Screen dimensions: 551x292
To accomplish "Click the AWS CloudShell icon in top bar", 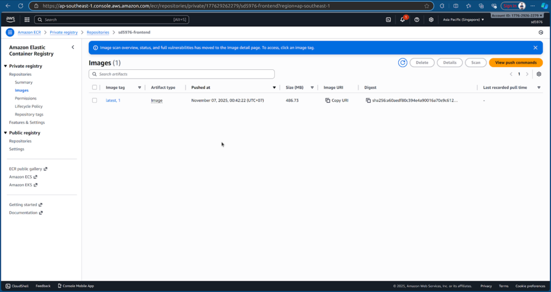I will click(388, 20).
